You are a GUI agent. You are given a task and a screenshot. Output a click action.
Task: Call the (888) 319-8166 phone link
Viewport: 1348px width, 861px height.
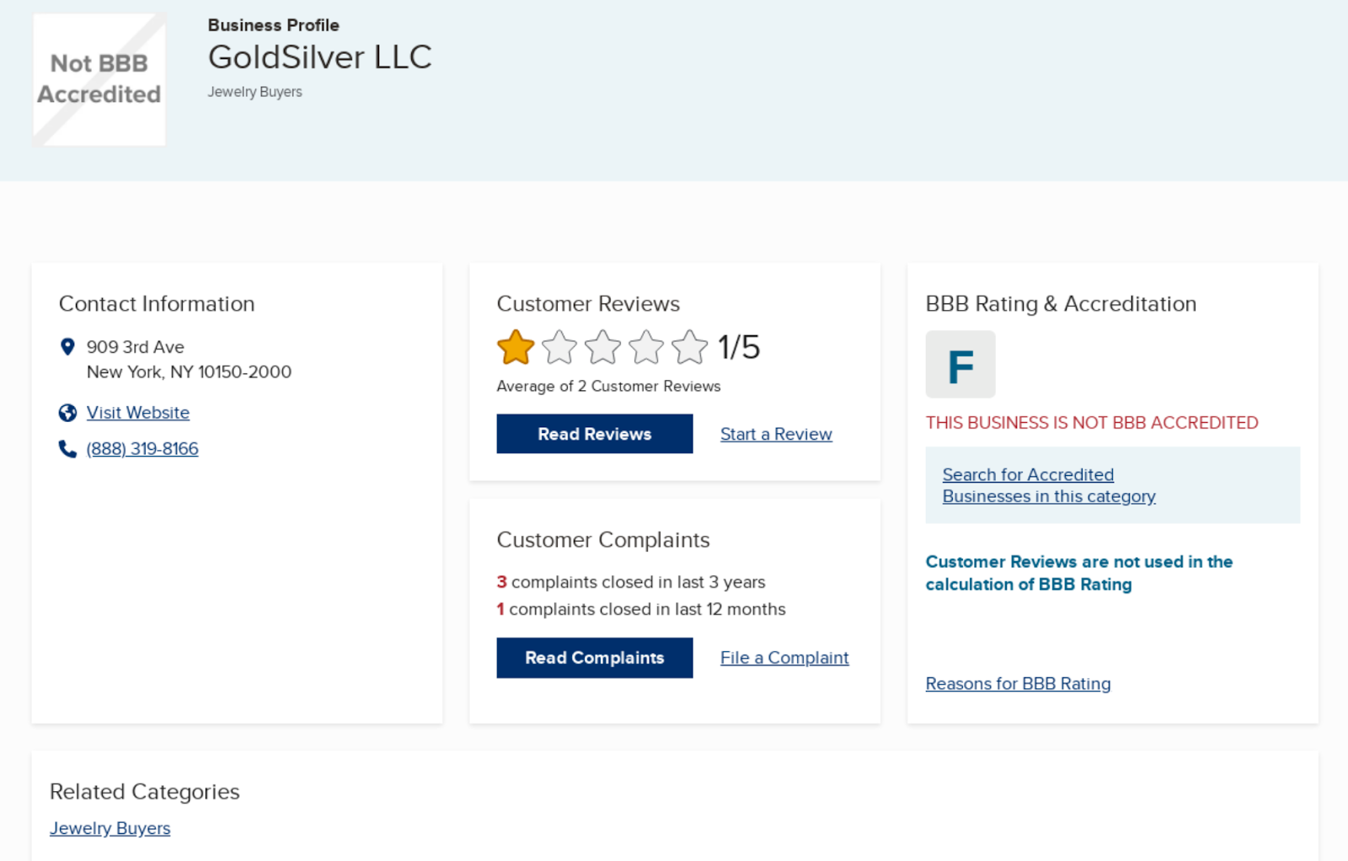point(142,449)
